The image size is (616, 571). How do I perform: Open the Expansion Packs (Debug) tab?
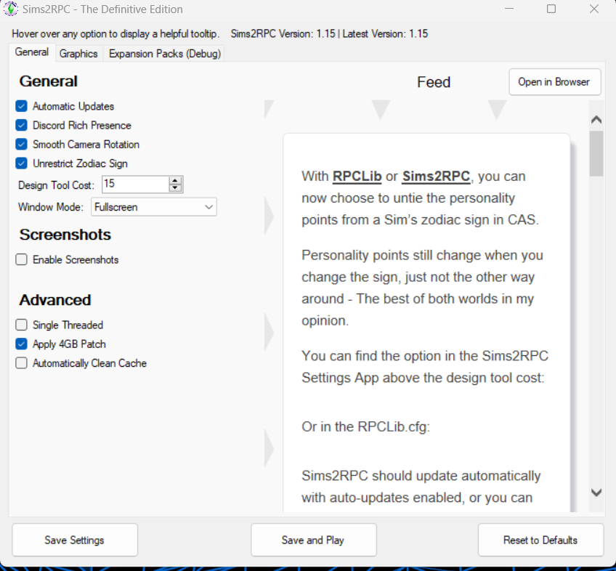tap(164, 54)
